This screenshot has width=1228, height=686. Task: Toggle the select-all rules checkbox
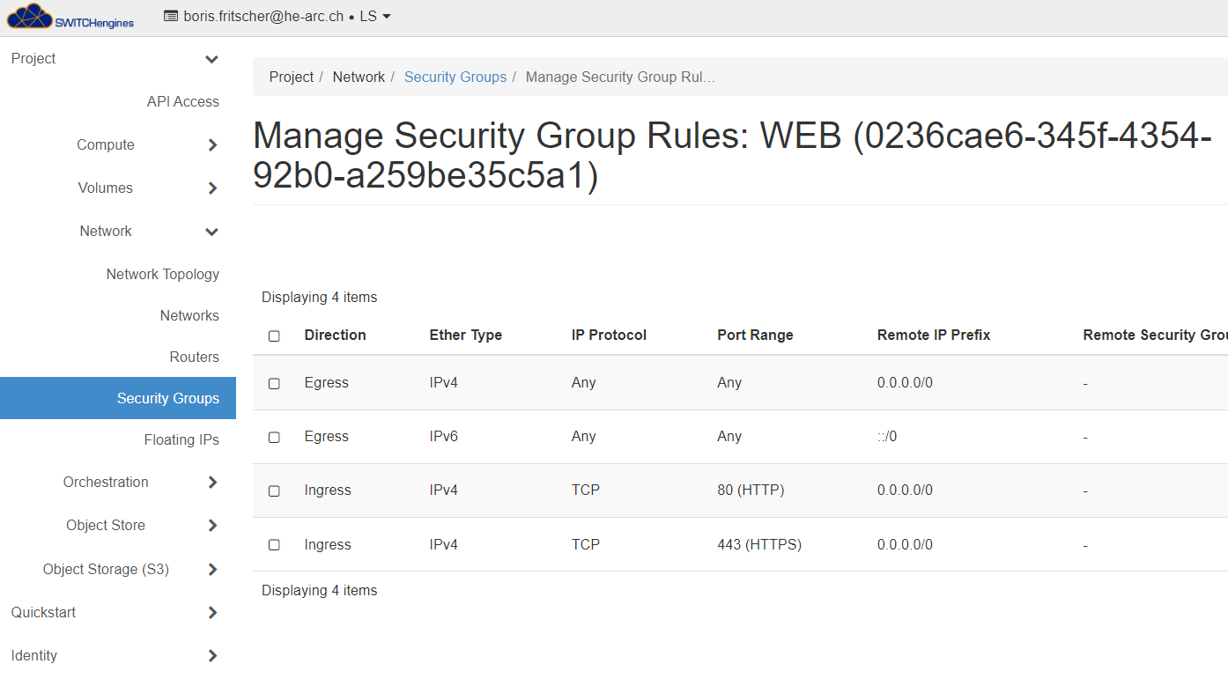[274, 336]
